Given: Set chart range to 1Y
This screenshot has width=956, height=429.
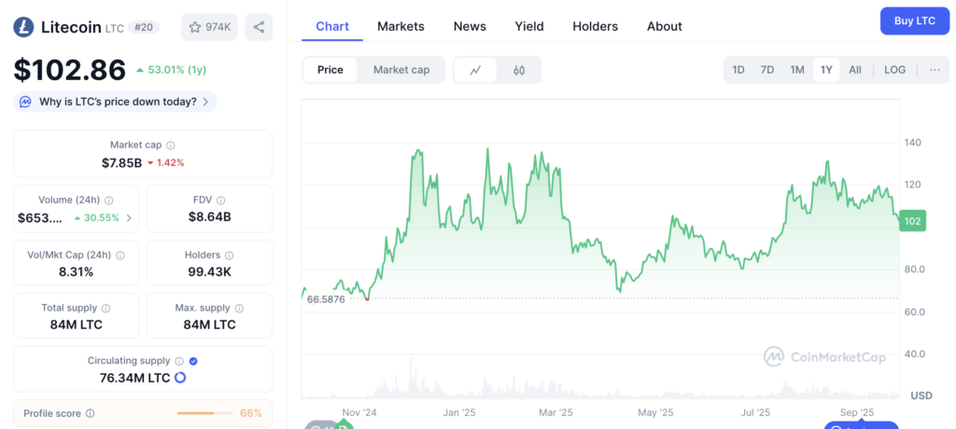Looking at the screenshot, I should tap(826, 69).
